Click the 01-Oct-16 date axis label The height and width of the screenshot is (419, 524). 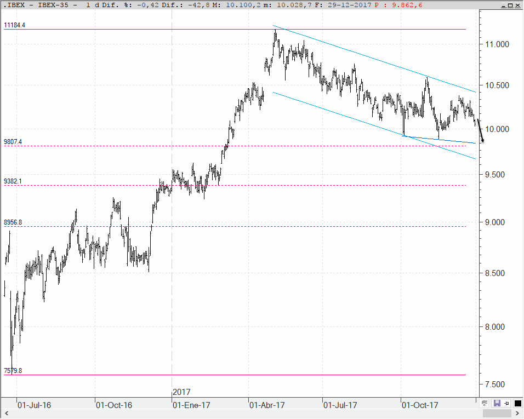pos(114,405)
